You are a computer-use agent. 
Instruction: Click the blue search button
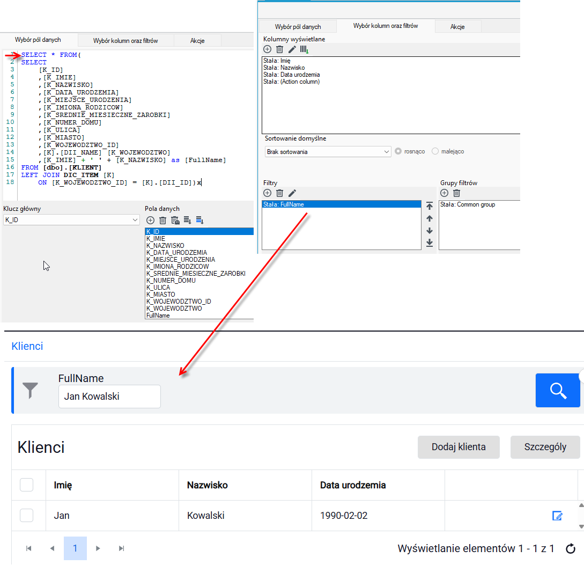pyautogui.click(x=558, y=391)
